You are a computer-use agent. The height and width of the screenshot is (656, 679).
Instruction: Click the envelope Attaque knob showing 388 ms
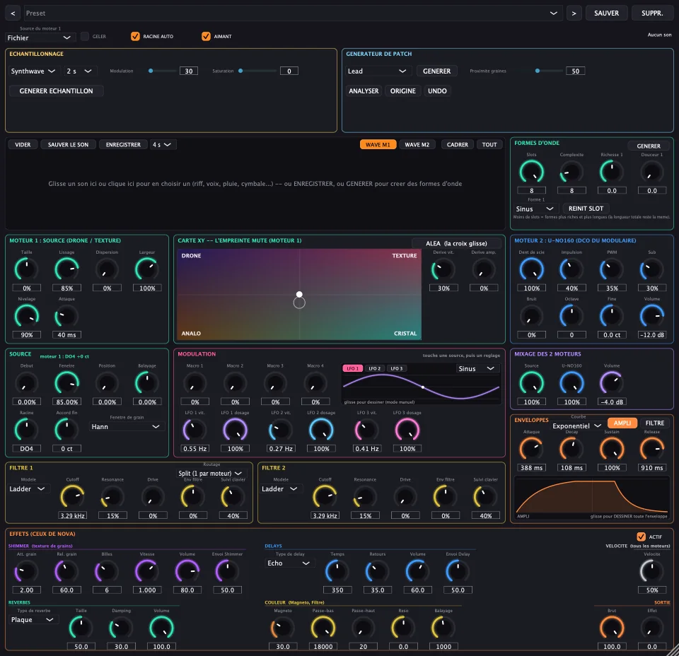tap(531, 449)
